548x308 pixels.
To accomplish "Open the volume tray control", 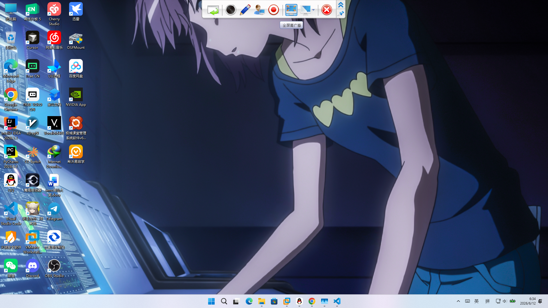I will [505, 301].
